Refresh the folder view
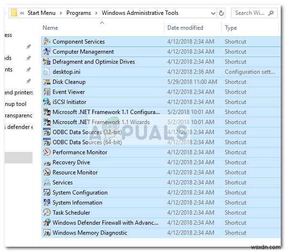This screenshot has width=286, height=252. click(221, 13)
